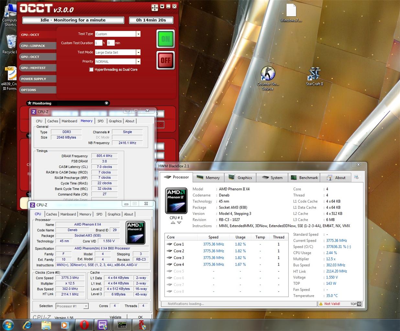Click the AMD Phenom II image in BlackBox
This screenshot has height=331, width=400.
[176, 201]
